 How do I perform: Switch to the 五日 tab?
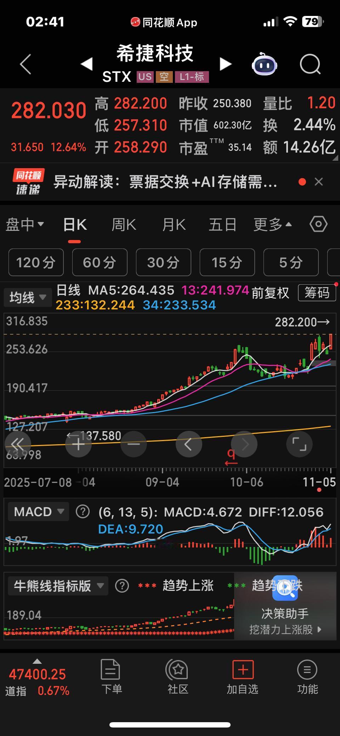pyautogui.click(x=222, y=224)
